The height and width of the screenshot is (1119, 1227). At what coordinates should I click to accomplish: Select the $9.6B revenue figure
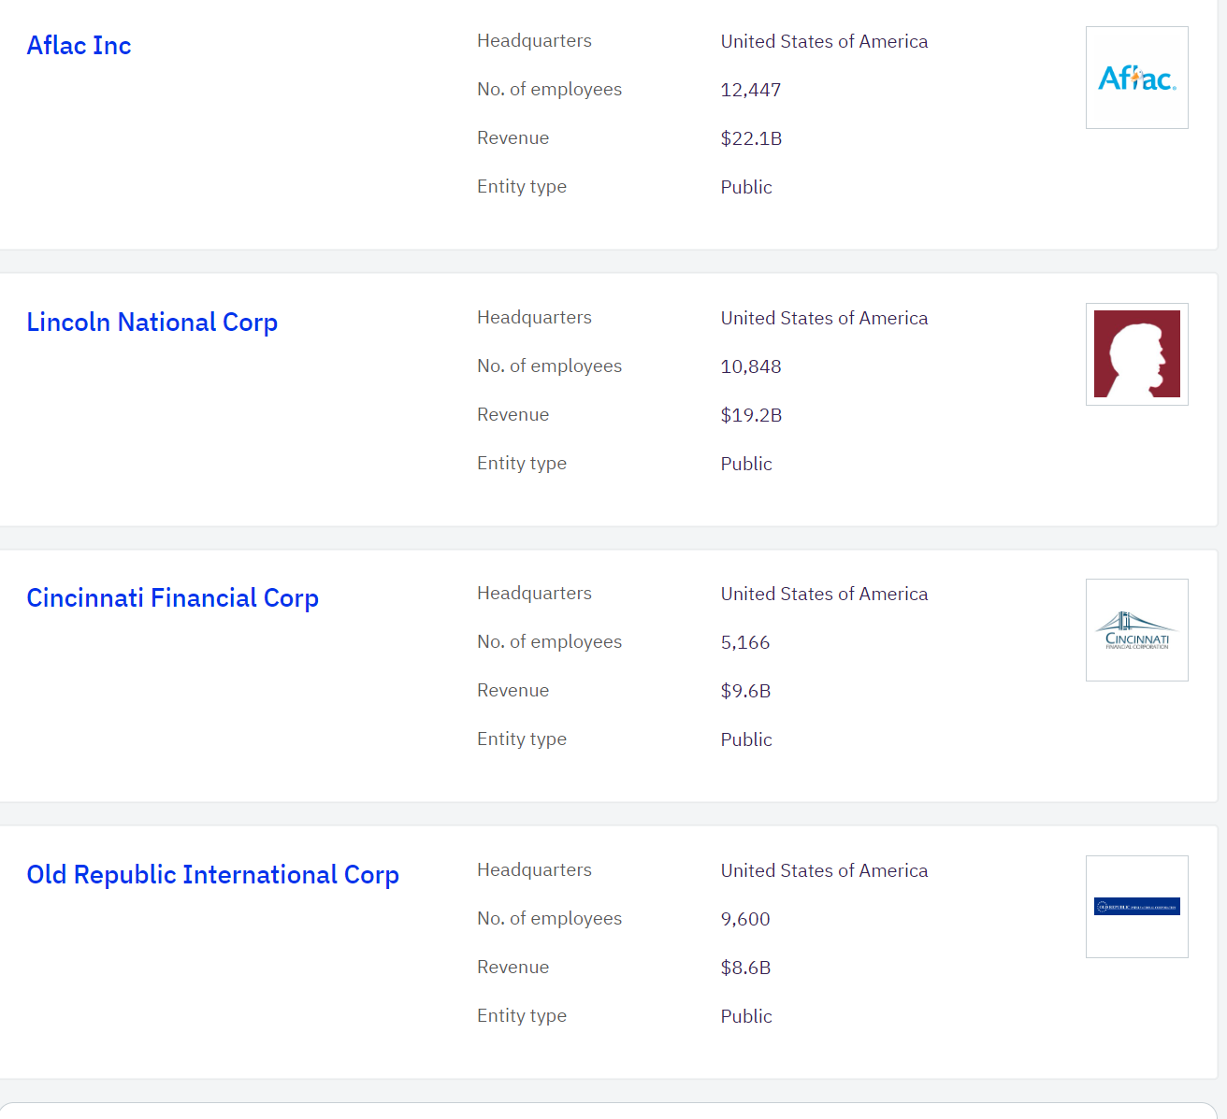pos(745,691)
